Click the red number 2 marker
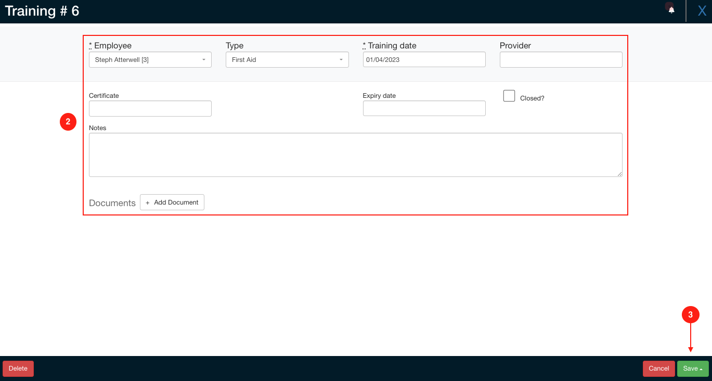This screenshot has width=712, height=381. click(68, 122)
